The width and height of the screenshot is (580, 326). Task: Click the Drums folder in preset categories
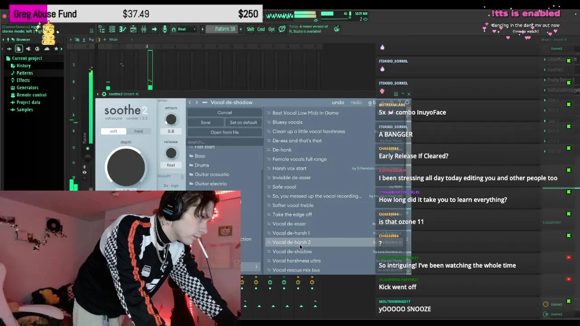click(202, 165)
